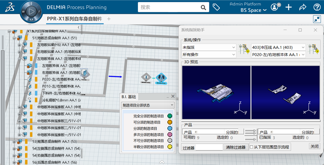Expand 56|后围总成自制件 tree node
This screenshot has height=165, width=324.
14,162
